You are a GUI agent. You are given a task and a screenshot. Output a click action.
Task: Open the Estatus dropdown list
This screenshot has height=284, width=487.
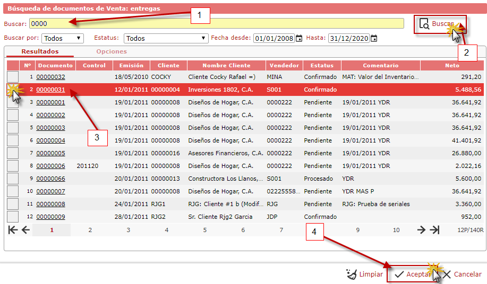[x=166, y=38]
